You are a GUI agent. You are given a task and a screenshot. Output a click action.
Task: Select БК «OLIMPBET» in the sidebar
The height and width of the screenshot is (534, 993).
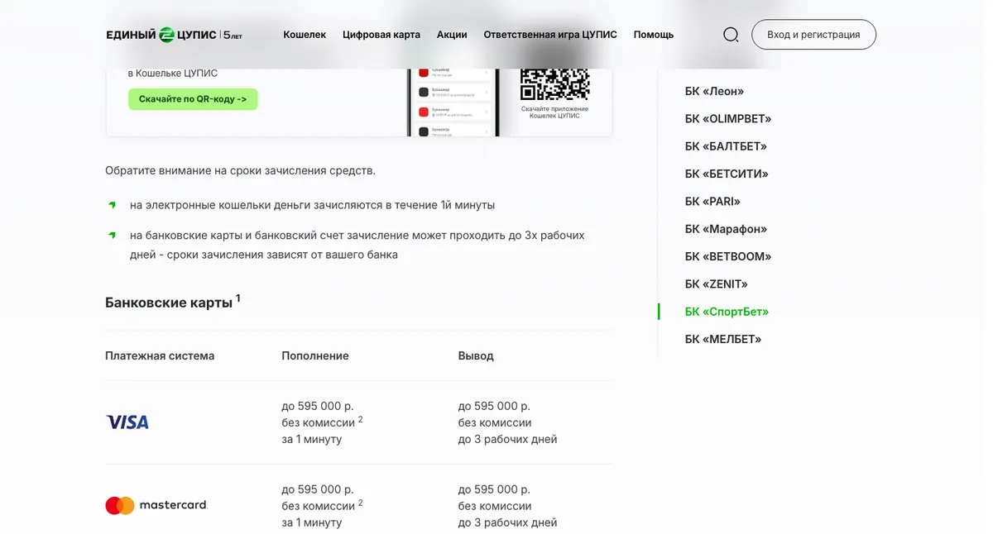tap(728, 119)
